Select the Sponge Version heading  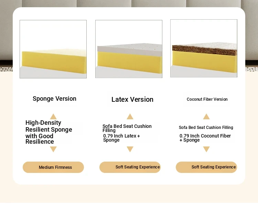pos(54,99)
